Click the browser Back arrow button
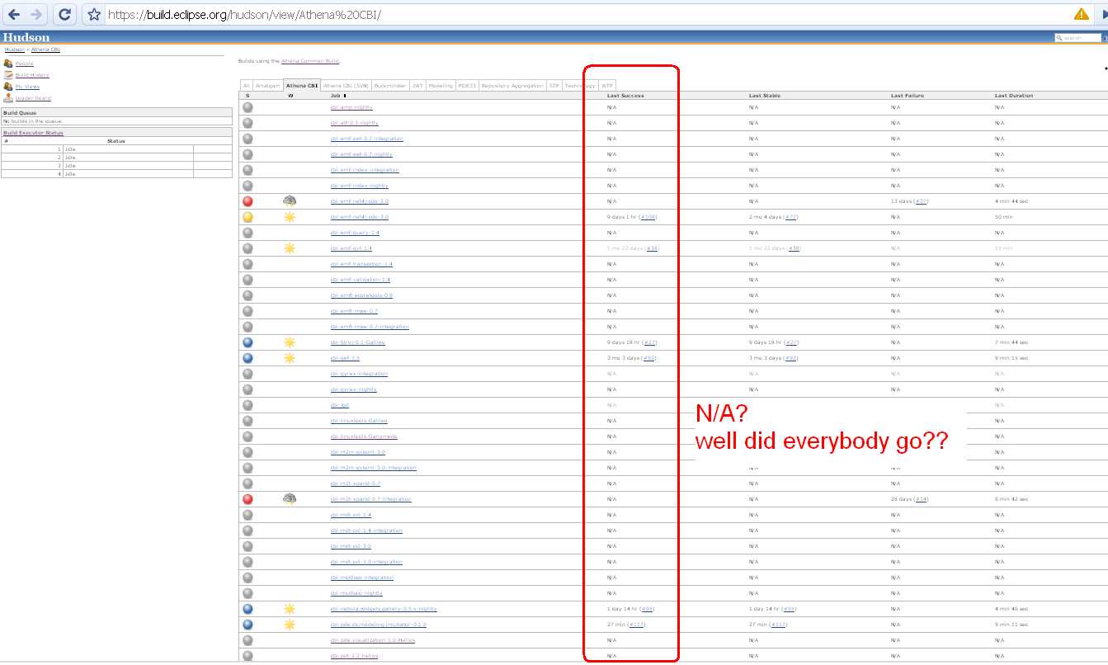 14,14
